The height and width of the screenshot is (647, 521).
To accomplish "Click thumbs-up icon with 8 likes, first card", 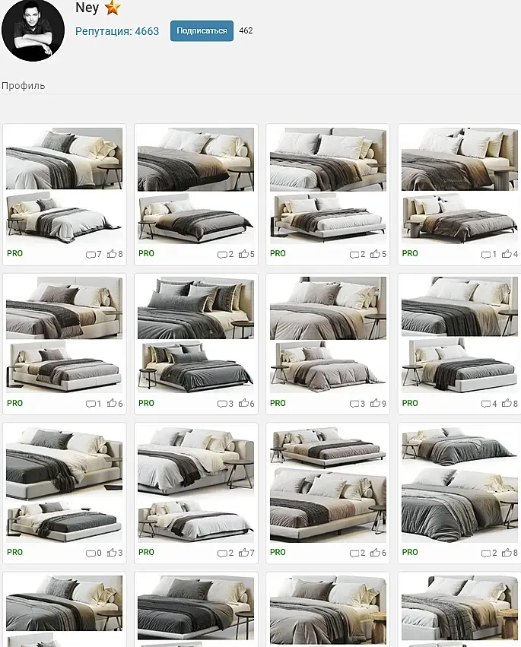I will [112, 254].
